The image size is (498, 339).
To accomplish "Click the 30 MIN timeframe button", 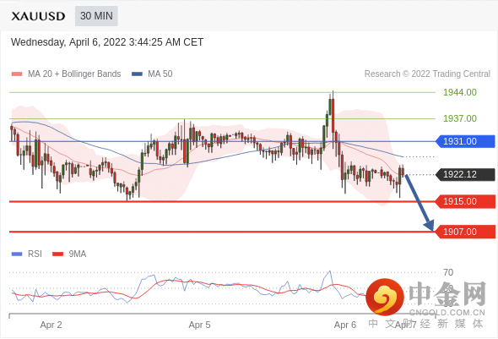I will pos(96,16).
